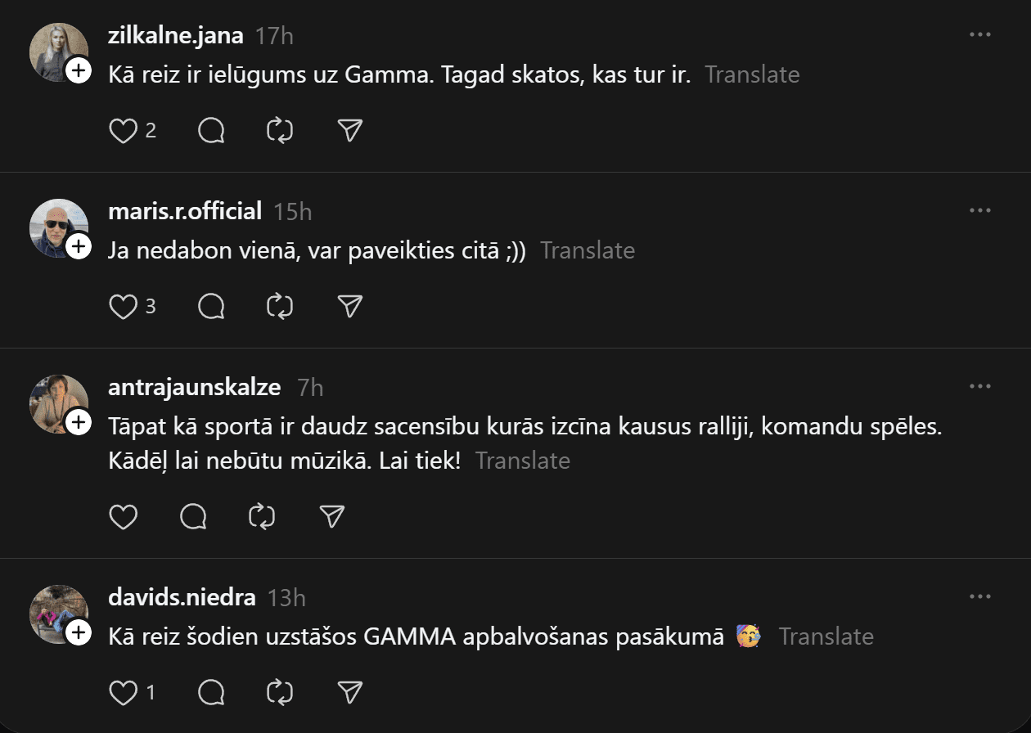Expand the three-dot menu on antrajaunskalze's post

coord(979,386)
